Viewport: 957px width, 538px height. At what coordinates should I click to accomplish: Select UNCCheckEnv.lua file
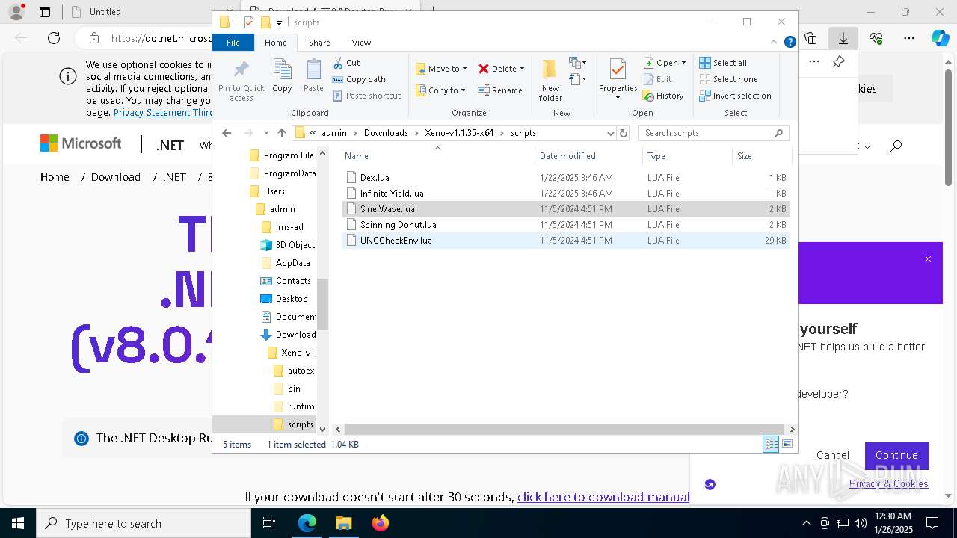point(565,241)
